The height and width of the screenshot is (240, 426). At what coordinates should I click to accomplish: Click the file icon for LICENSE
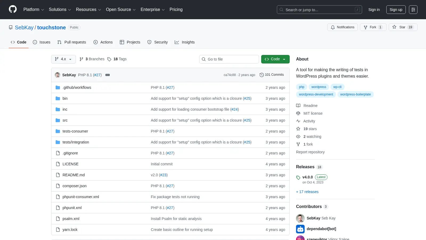pos(58,164)
